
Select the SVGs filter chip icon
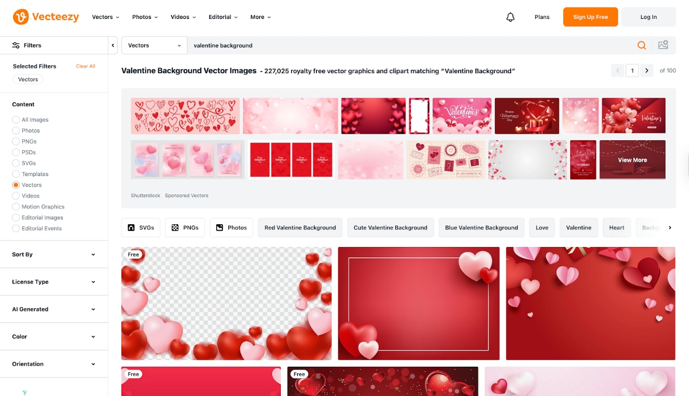tap(131, 228)
